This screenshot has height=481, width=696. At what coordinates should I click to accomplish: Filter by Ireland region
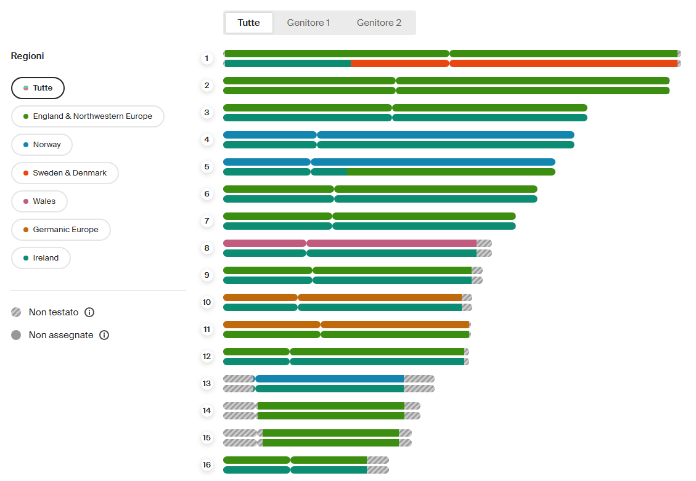41,258
